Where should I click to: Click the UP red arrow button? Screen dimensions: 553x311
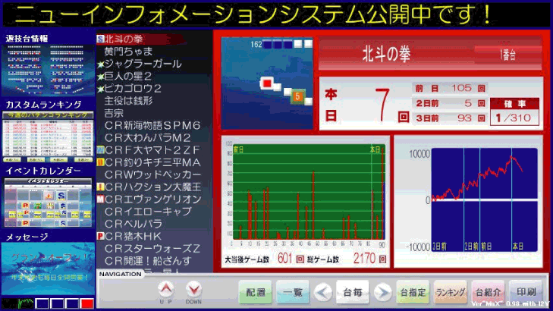coord(165,290)
